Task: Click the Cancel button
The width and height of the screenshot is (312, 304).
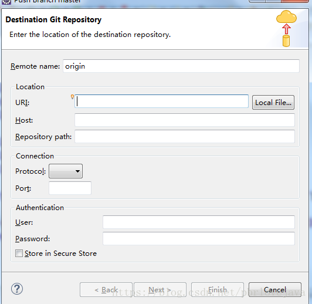Action: point(275,290)
